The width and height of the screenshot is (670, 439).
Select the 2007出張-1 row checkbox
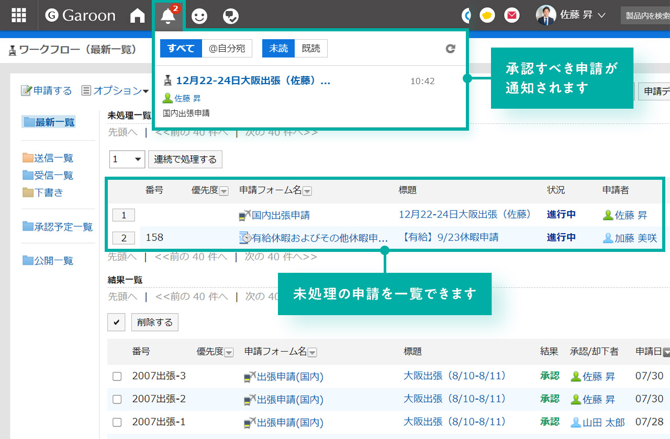point(117,422)
